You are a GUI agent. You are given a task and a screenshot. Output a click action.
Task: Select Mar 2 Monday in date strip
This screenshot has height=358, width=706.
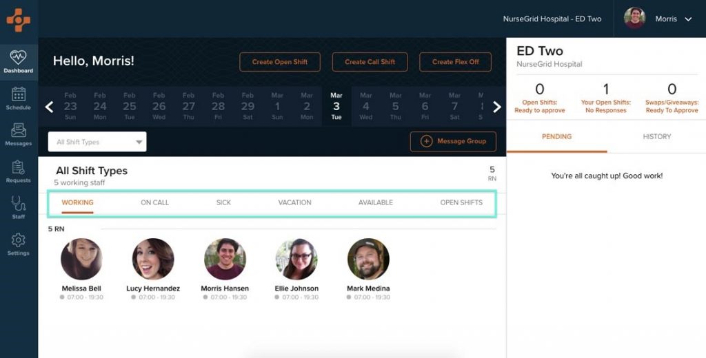point(307,106)
